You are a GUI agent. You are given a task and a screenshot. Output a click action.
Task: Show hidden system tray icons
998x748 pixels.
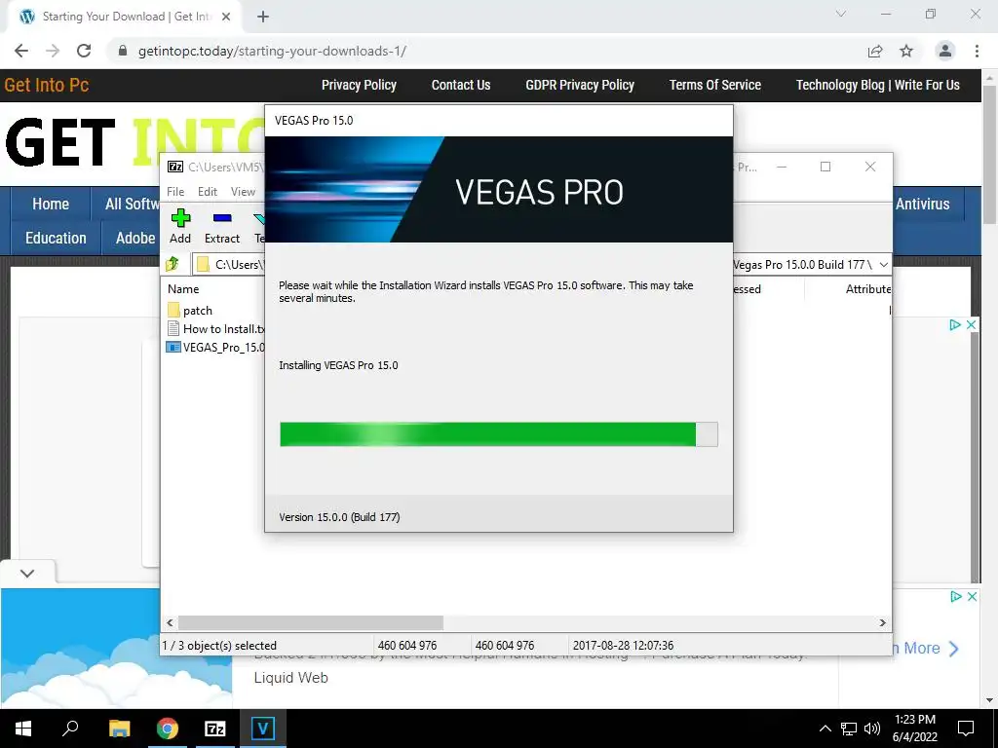[825, 729]
